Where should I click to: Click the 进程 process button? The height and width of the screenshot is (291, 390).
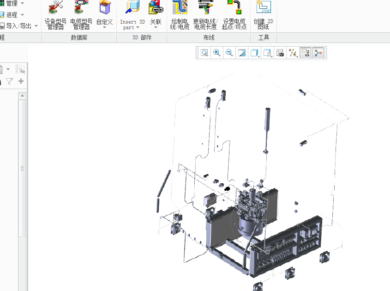tap(9, 15)
